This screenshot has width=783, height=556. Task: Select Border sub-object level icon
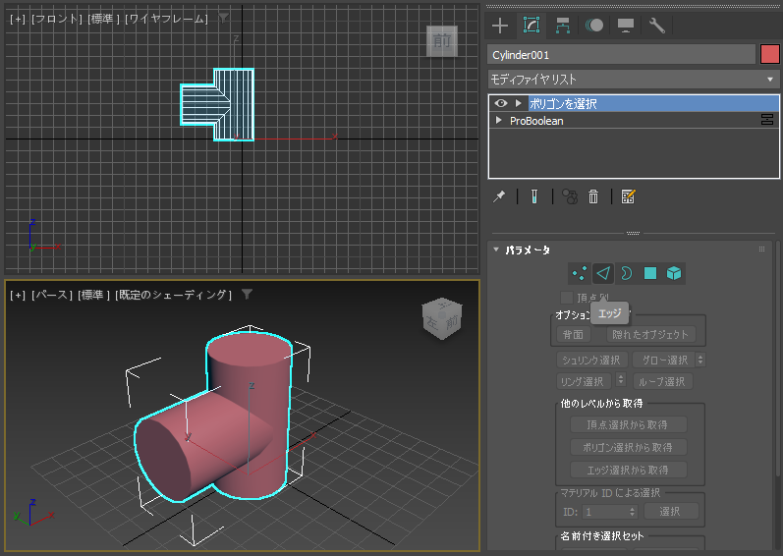click(x=626, y=273)
